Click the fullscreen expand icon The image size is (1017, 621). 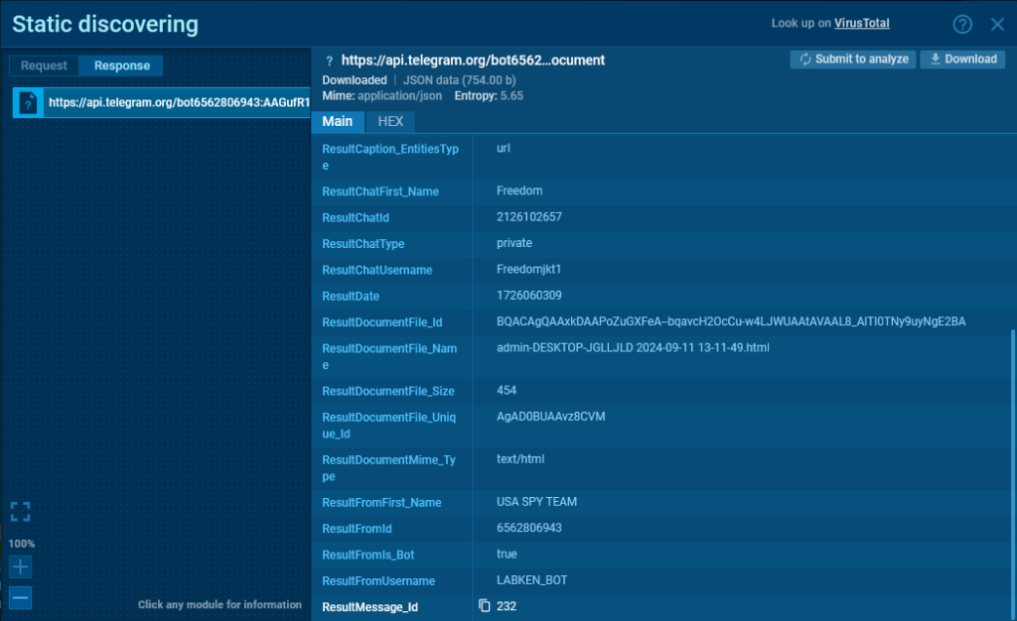(21, 512)
